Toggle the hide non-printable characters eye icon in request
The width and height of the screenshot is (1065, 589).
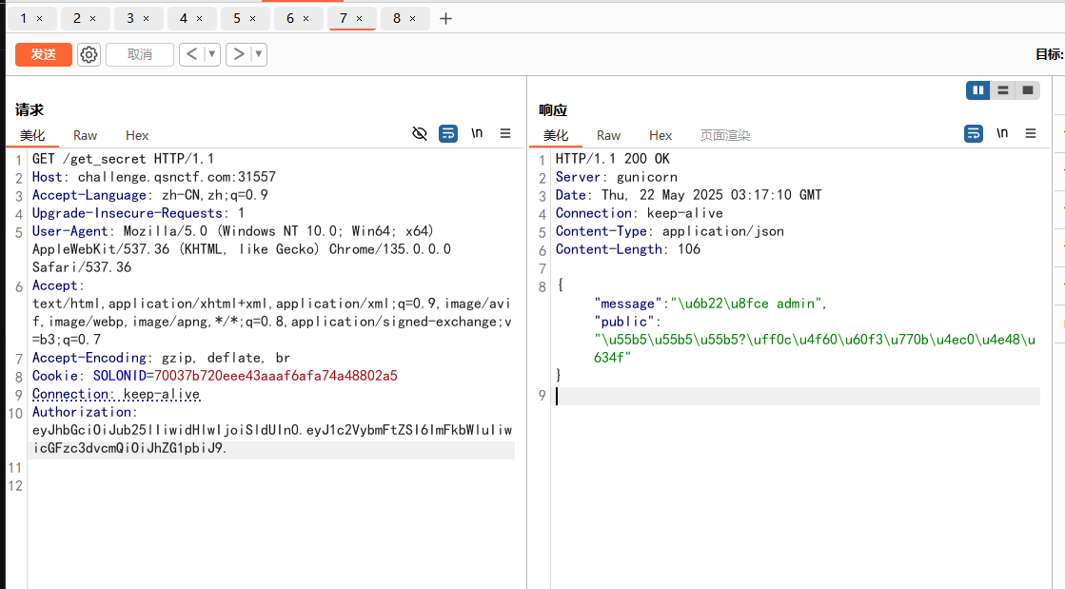pyautogui.click(x=420, y=134)
